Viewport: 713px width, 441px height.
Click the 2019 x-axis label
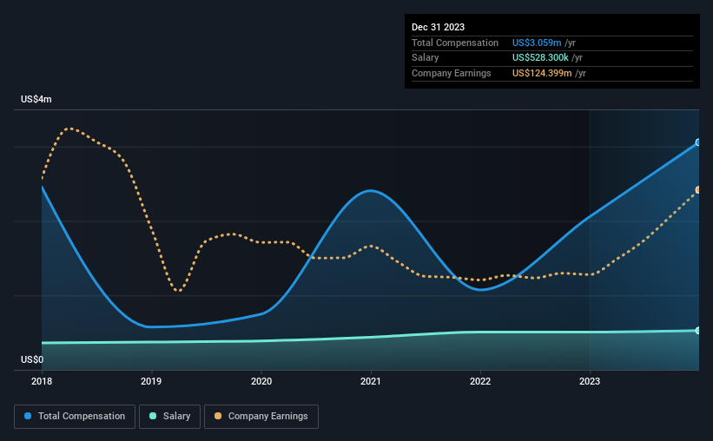(151, 381)
